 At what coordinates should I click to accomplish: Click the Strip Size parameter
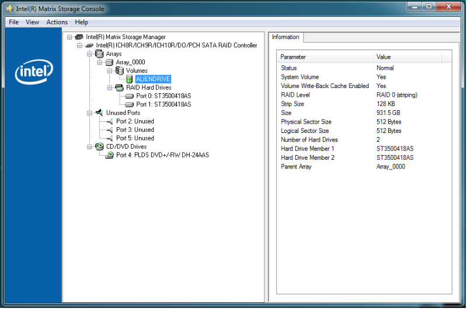pos(292,104)
